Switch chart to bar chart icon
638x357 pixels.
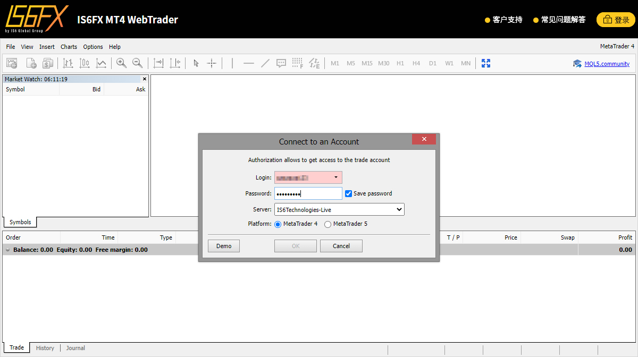68,63
